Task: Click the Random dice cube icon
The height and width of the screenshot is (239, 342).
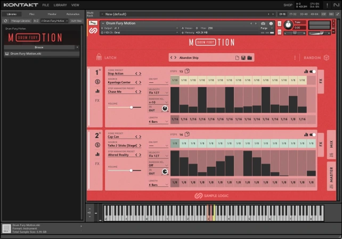Action: click(x=327, y=58)
